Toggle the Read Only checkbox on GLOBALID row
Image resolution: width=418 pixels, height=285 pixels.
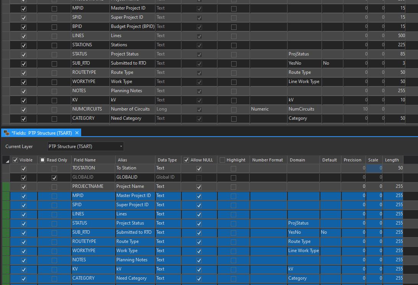pyautogui.click(x=54, y=178)
